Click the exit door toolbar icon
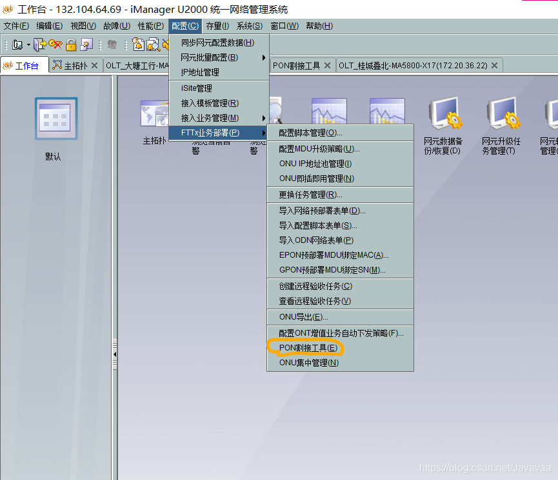Viewport: 558px width, 480px height. click(x=40, y=45)
